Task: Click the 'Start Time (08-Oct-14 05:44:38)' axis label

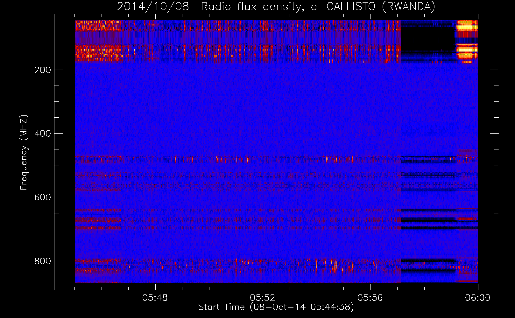Action: coord(276,307)
